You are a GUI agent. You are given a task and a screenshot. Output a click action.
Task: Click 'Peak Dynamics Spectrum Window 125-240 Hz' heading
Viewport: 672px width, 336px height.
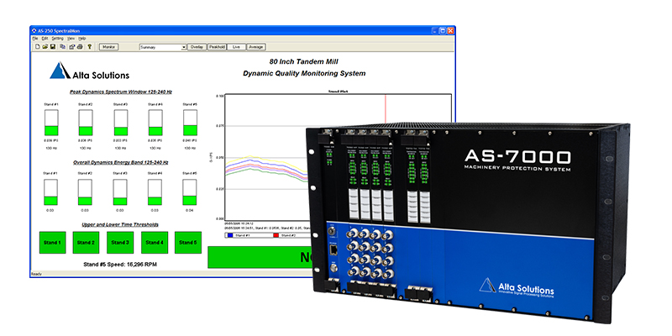click(121, 92)
